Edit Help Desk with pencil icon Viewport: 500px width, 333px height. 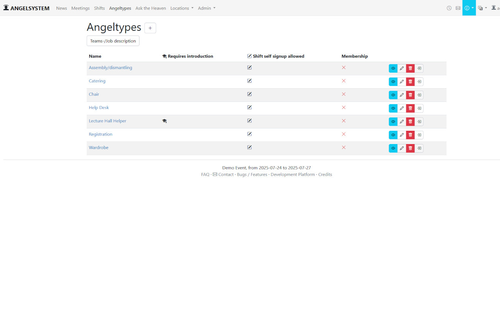(402, 108)
